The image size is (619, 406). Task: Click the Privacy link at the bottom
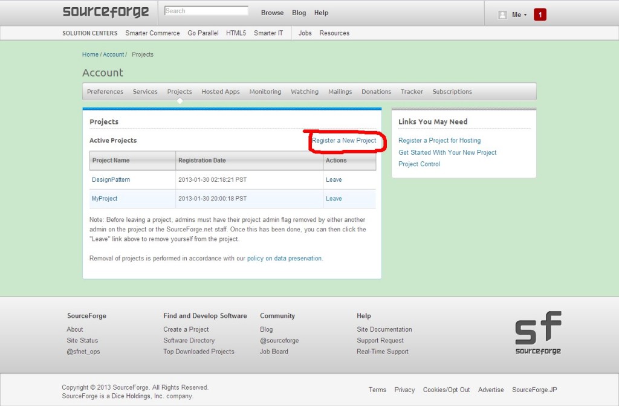404,390
